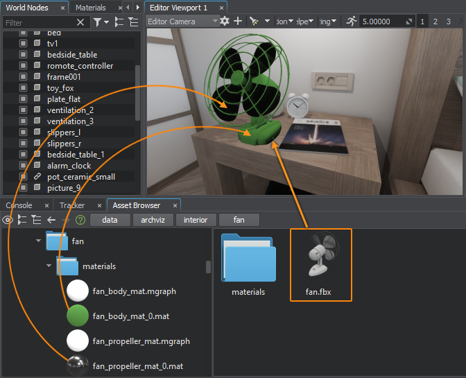Collapse the fan folder in the asset tree
The height and width of the screenshot is (378, 466).
coord(37,241)
